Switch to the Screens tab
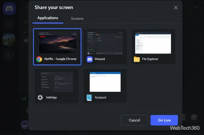This screenshot has height=135, width=204. 77,18
